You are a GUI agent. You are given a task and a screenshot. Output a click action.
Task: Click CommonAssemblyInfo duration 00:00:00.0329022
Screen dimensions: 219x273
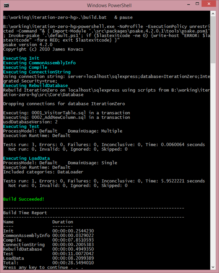click(x=73, y=235)
